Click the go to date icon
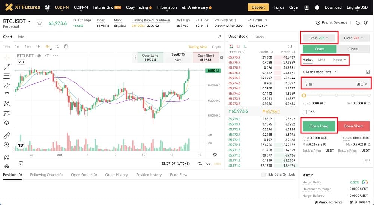 click(21, 163)
